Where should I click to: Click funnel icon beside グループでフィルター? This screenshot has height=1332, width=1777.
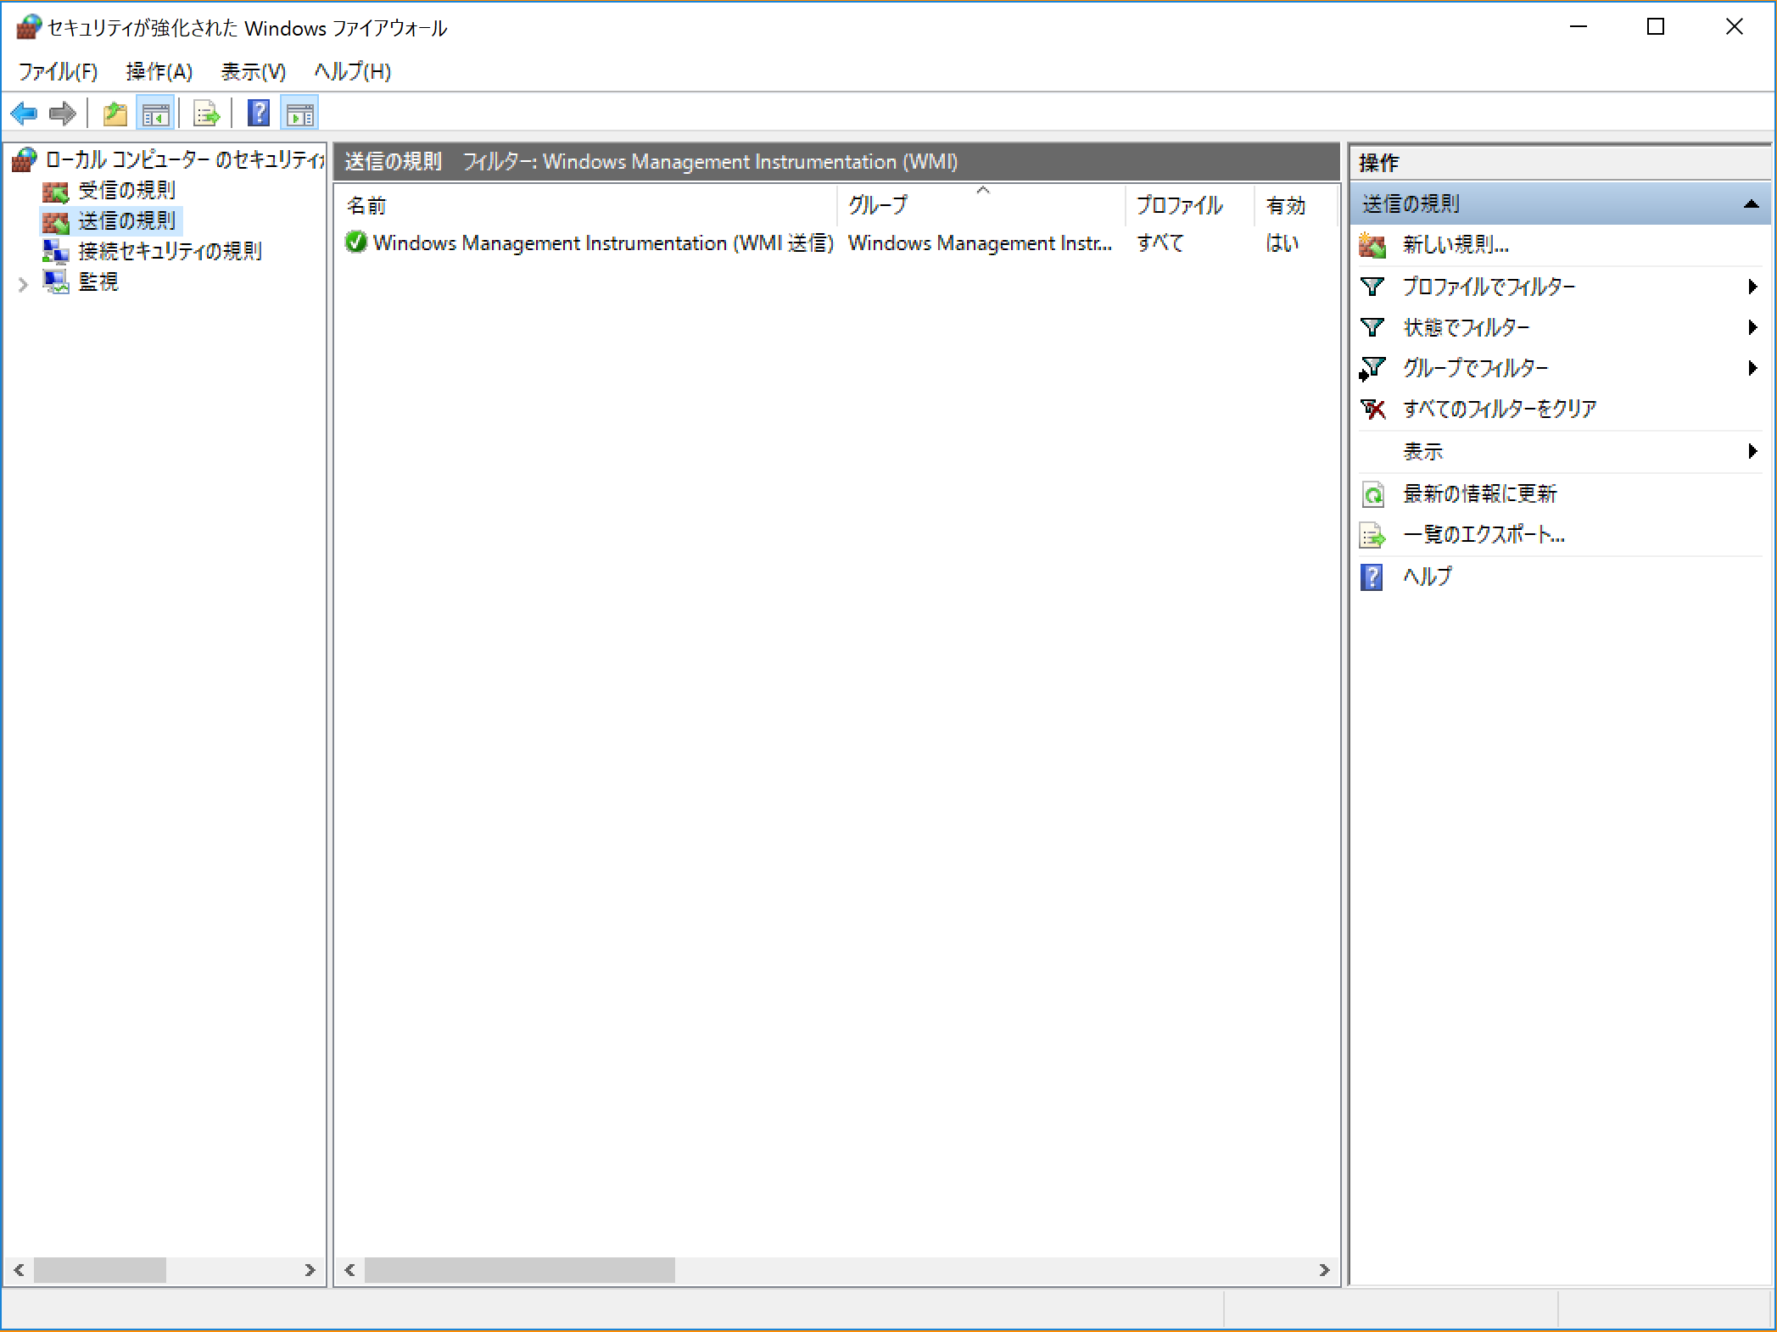tap(1372, 368)
